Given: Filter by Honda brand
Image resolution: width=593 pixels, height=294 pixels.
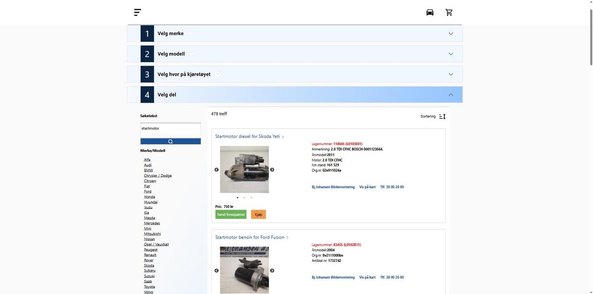Looking at the screenshot, I should coord(149,197).
